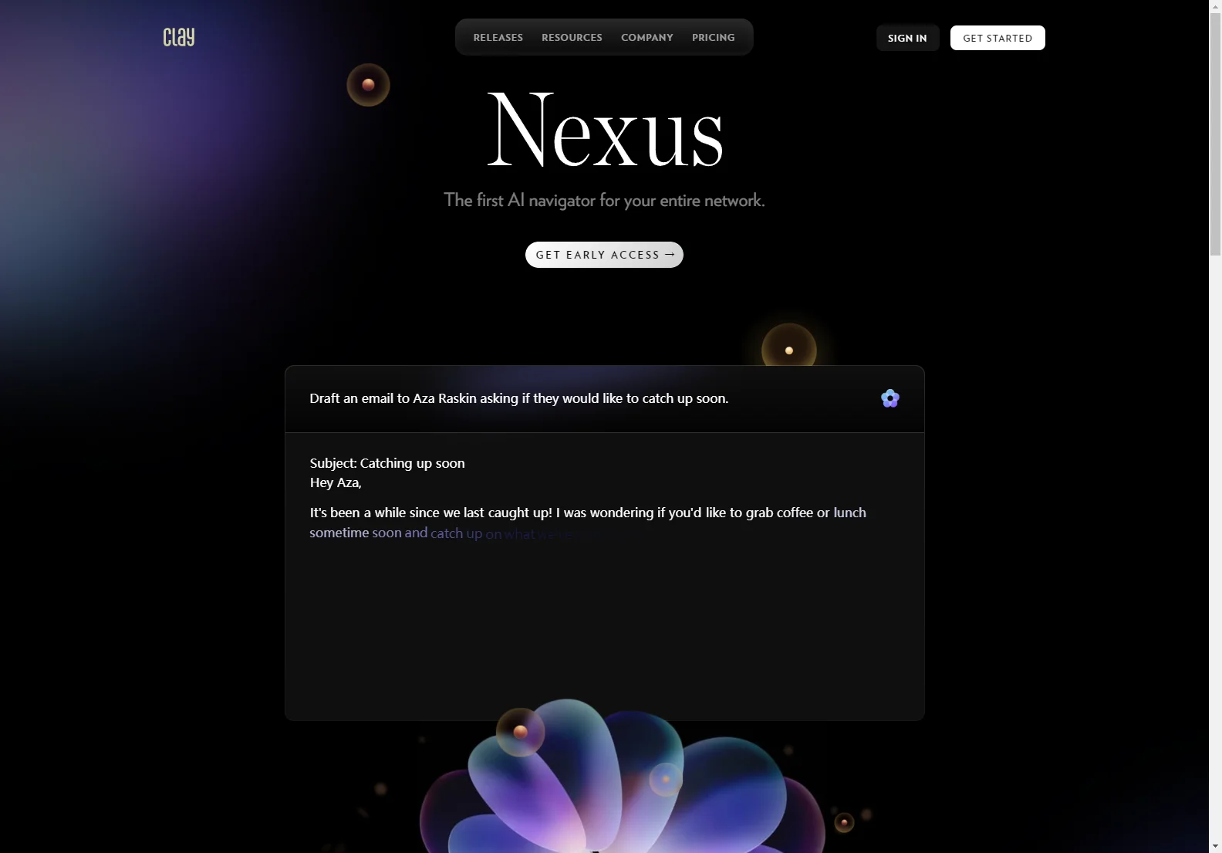
Task: Click the Nexus flower icon in prompt bar
Action: (x=890, y=398)
